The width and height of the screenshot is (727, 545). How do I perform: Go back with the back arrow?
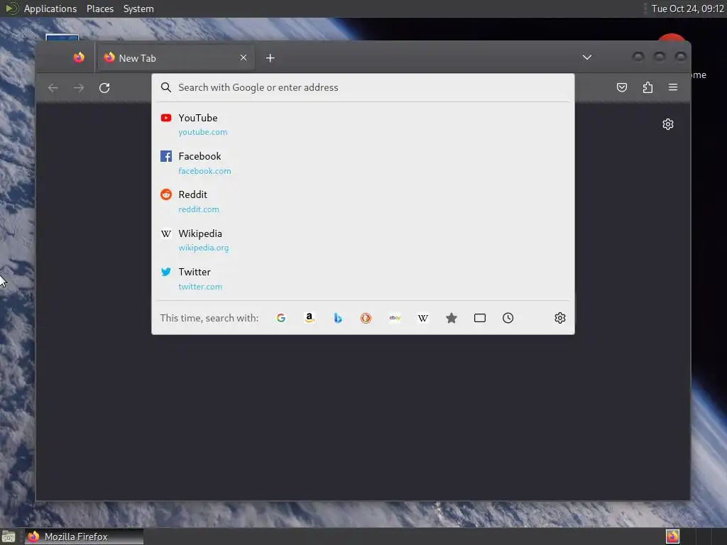pyautogui.click(x=53, y=87)
